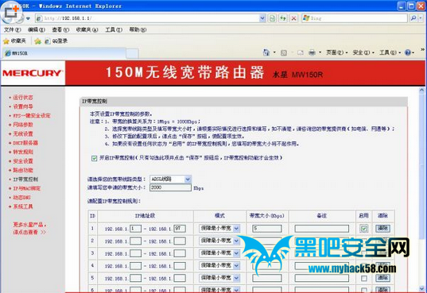The image size is (427, 293).
Task: Click the compatibility view icon beside address bar
Action: (x=272, y=18)
